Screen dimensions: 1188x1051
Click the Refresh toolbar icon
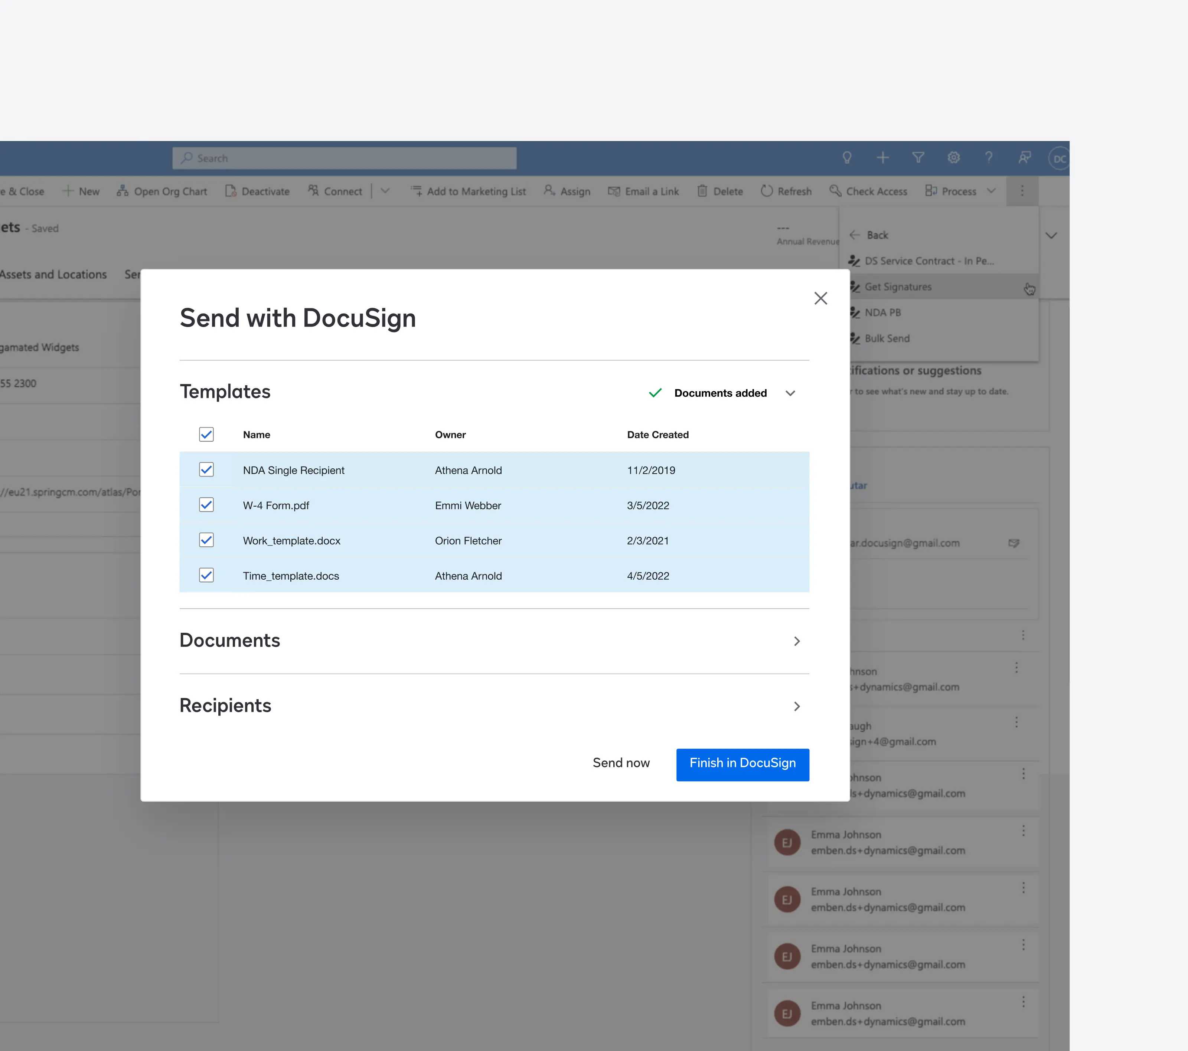coord(767,191)
